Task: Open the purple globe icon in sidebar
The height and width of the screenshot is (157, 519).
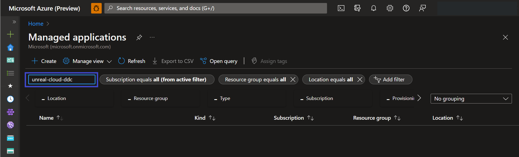Action: [10, 125]
